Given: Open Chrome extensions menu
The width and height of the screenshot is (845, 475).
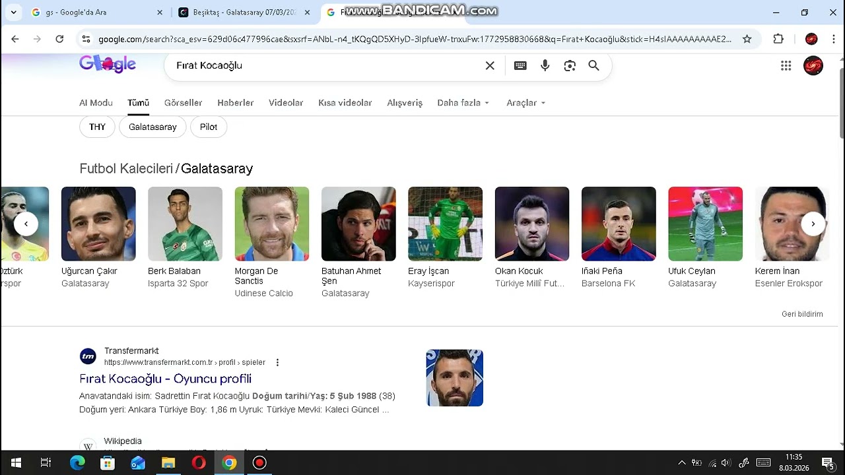Looking at the screenshot, I should 778,39.
